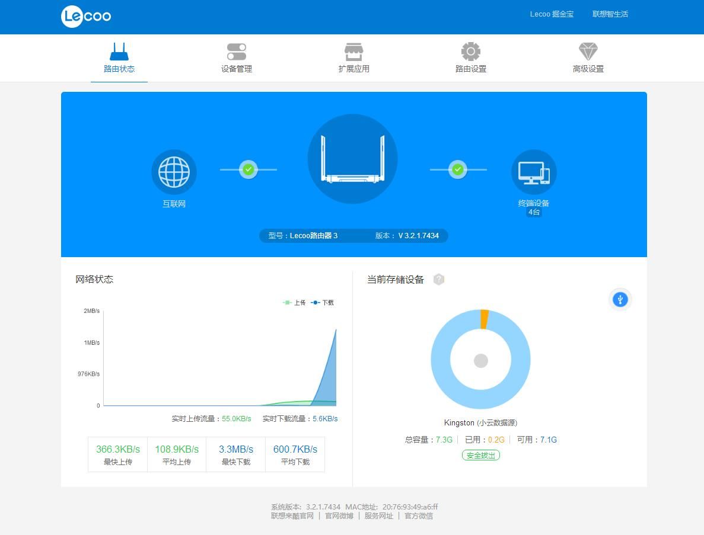
Task: Click the gray donut center dot
Action: pyautogui.click(x=481, y=361)
